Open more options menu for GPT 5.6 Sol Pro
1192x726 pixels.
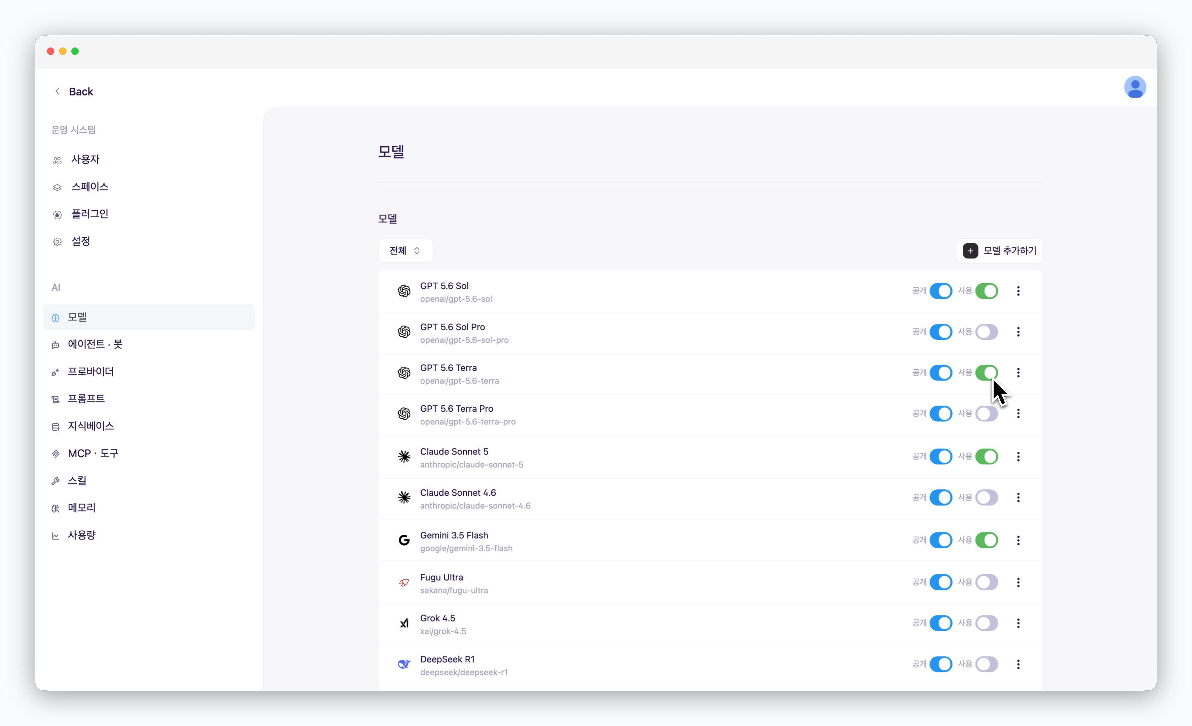point(1018,332)
